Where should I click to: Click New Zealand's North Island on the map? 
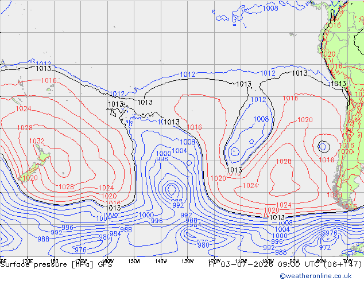coord(42,155)
